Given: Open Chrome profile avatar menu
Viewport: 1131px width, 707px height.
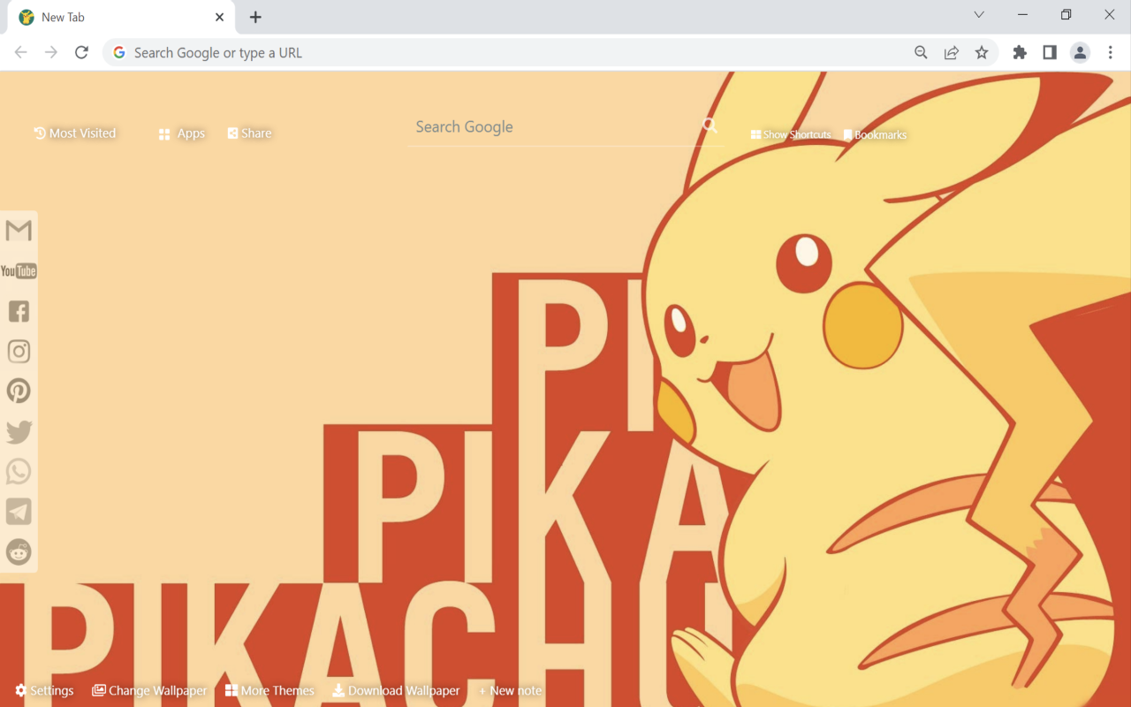Looking at the screenshot, I should pyautogui.click(x=1080, y=52).
